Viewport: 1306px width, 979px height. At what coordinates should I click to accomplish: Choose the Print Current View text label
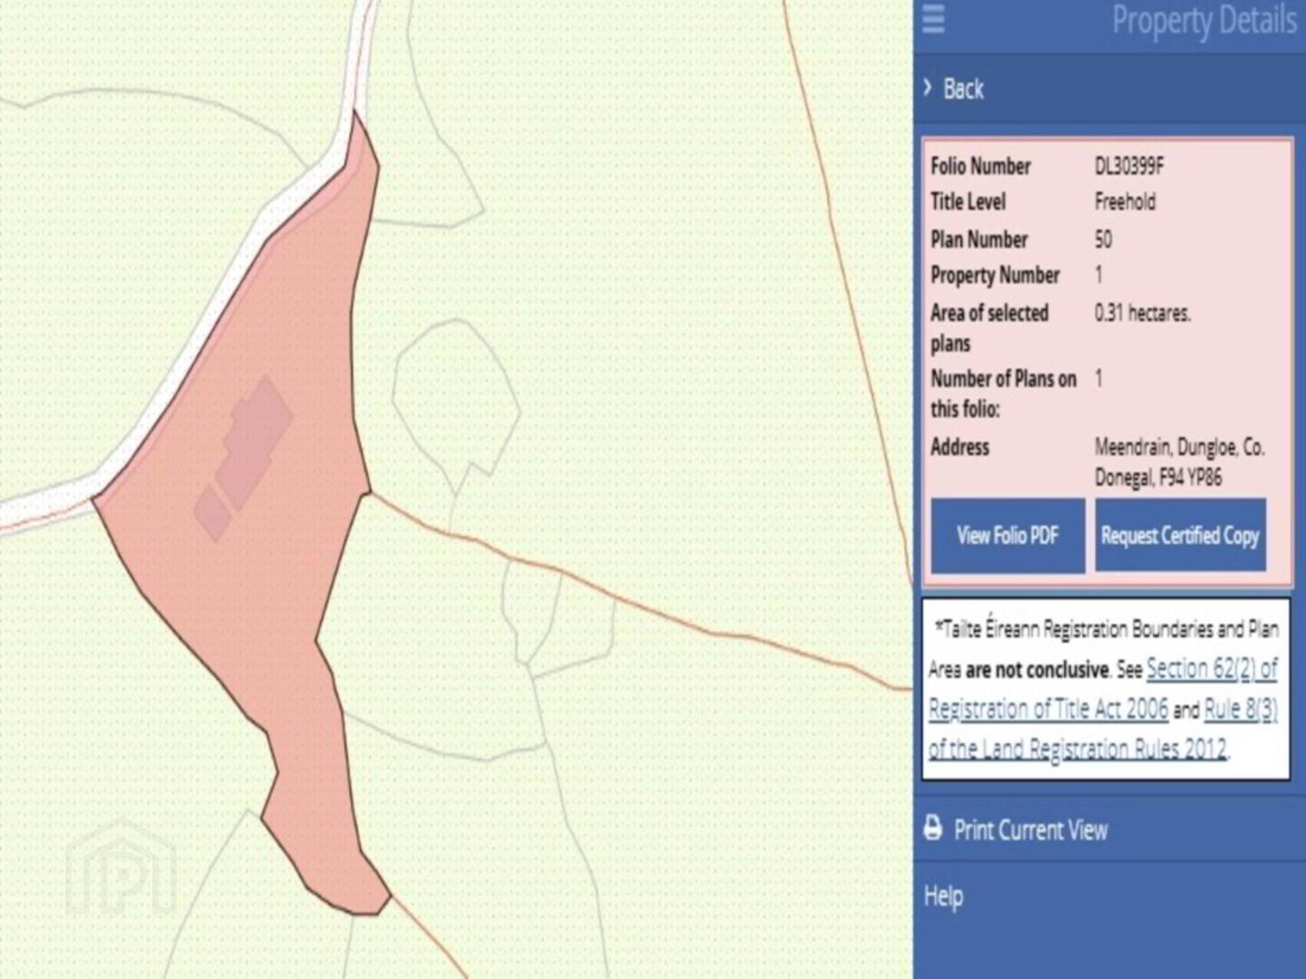(x=1030, y=830)
